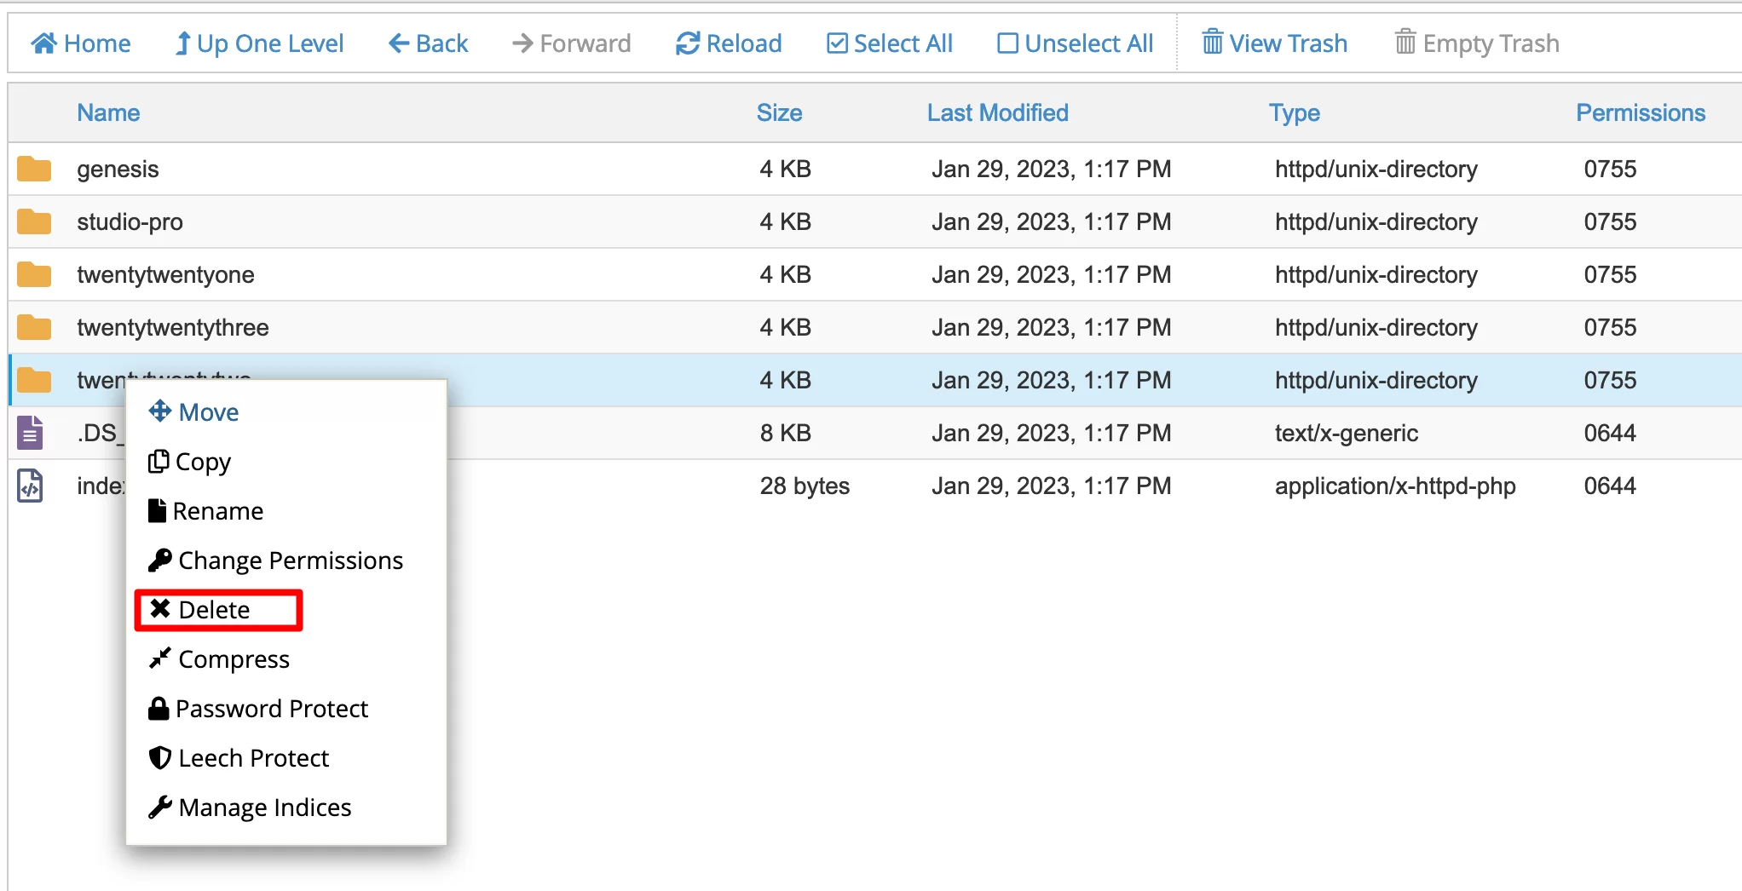Reload the file list
Screen dimensions: 1742x891
pyautogui.click(x=729, y=43)
